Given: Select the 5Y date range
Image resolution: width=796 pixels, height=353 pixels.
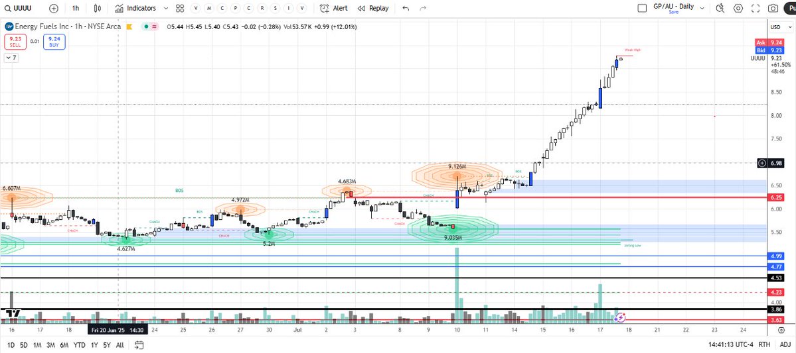Looking at the screenshot, I should (x=106, y=345).
